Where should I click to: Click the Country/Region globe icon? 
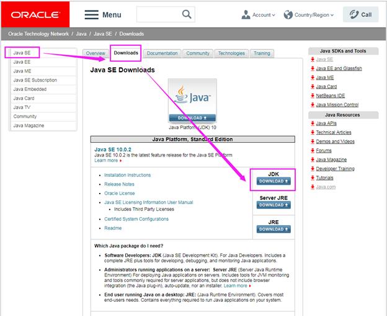[x=288, y=15]
